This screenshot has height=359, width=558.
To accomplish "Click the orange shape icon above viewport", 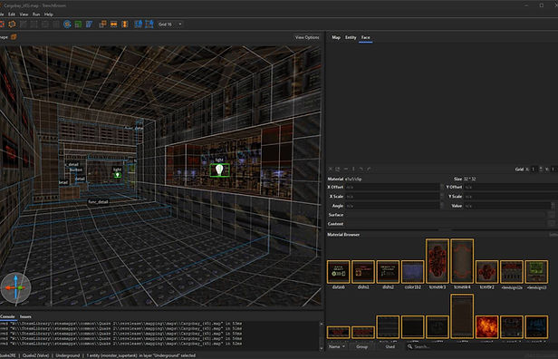I will [x=14, y=37].
